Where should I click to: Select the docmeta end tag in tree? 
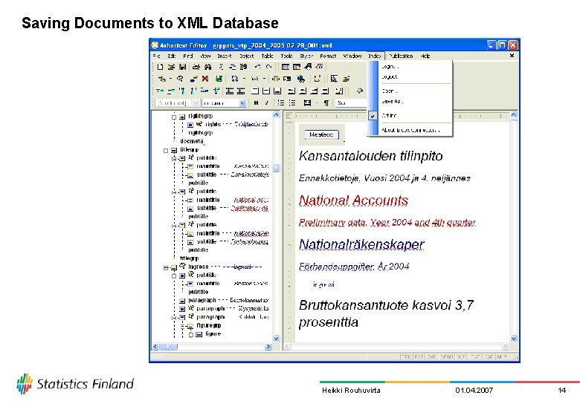pyautogui.click(x=192, y=141)
